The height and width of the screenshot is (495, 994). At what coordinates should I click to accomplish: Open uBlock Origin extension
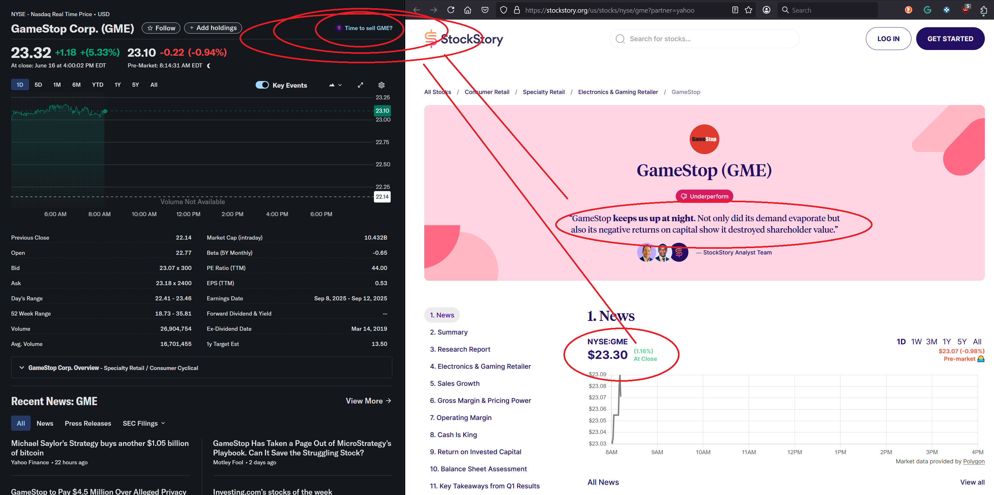click(966, 9)
